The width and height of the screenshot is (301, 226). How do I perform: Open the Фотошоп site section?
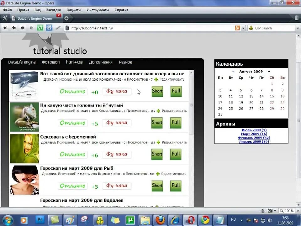pos(51,62)
